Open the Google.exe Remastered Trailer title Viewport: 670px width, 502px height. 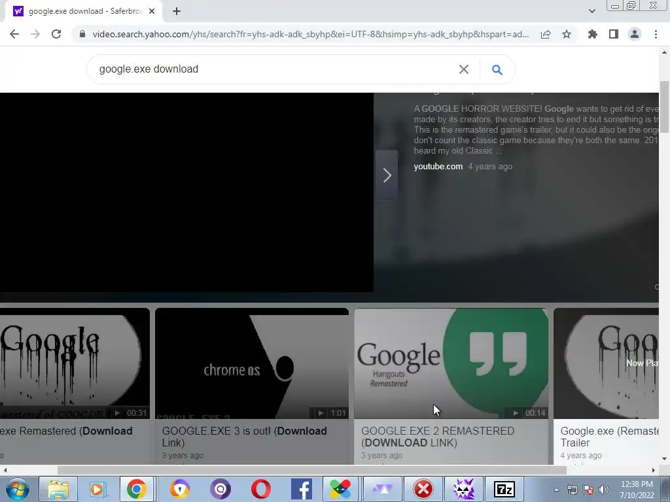[609, 437]
